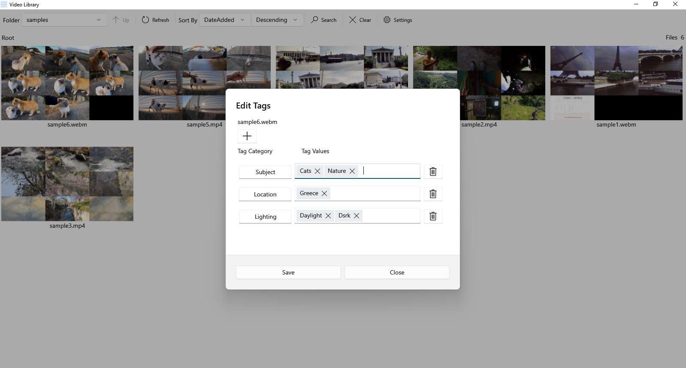Change the Descending sort order dropdown
The height and width of the screenshot is (368, 686).
click(277, 20)
